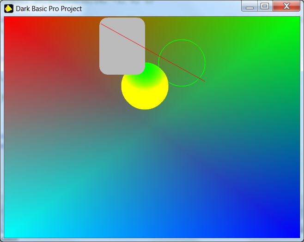
Task: Click the green circle outline
Action: coord(182,63)
